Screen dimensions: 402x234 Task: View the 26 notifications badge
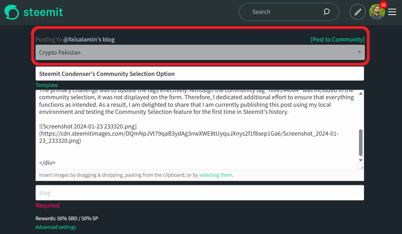pyautogui.click(x=383, y=5)
